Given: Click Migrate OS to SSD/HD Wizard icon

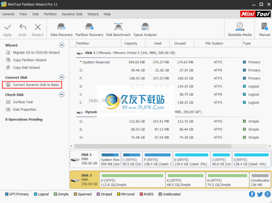Looking at the screenshot, I should 8,52.
